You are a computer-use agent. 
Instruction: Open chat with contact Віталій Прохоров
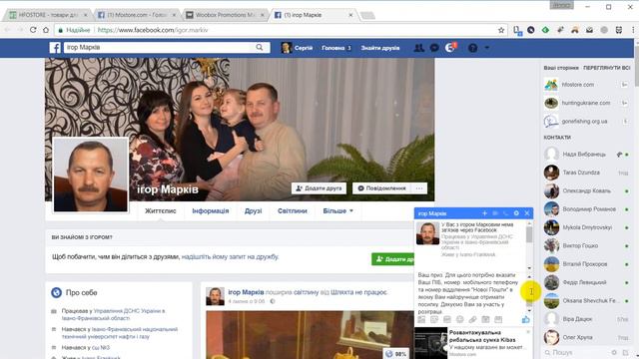(x=586, y=264)
